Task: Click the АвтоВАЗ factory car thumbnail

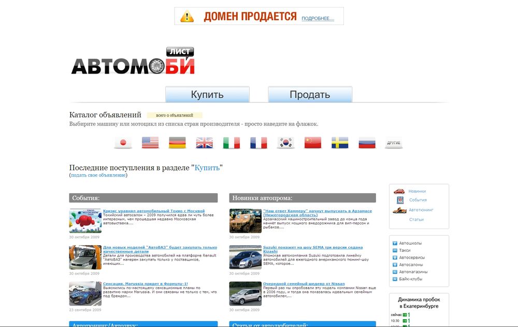Action: (x=85, y=257)
